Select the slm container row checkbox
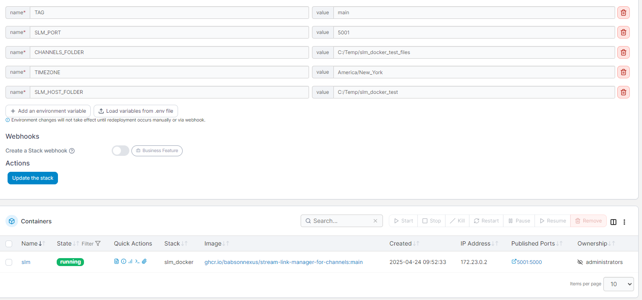Viewport: 642px width, 300px height. point(9,262)
